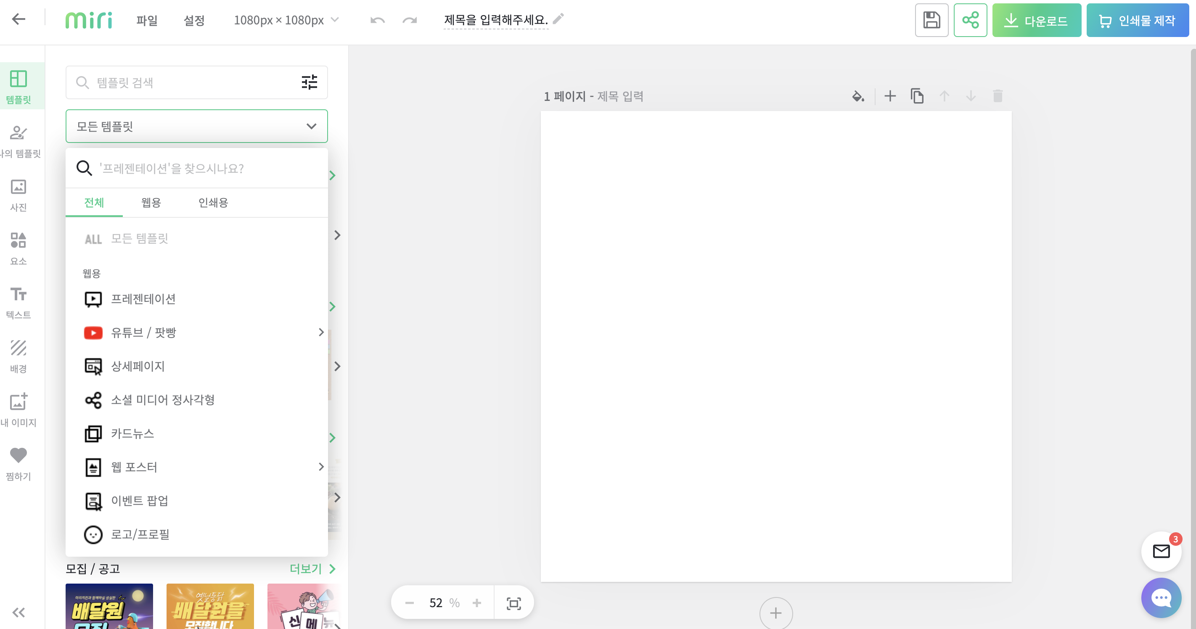Switch to the 인쇄용 tab
This screenshot has width=1196, height=629.
[213, 203]
